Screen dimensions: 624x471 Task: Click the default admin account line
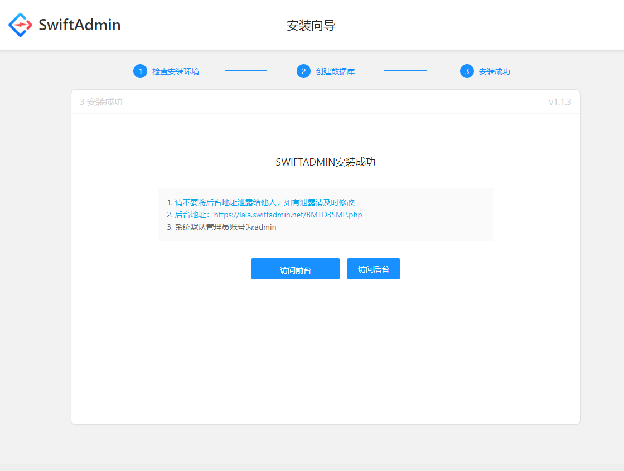tap(225, 227)
